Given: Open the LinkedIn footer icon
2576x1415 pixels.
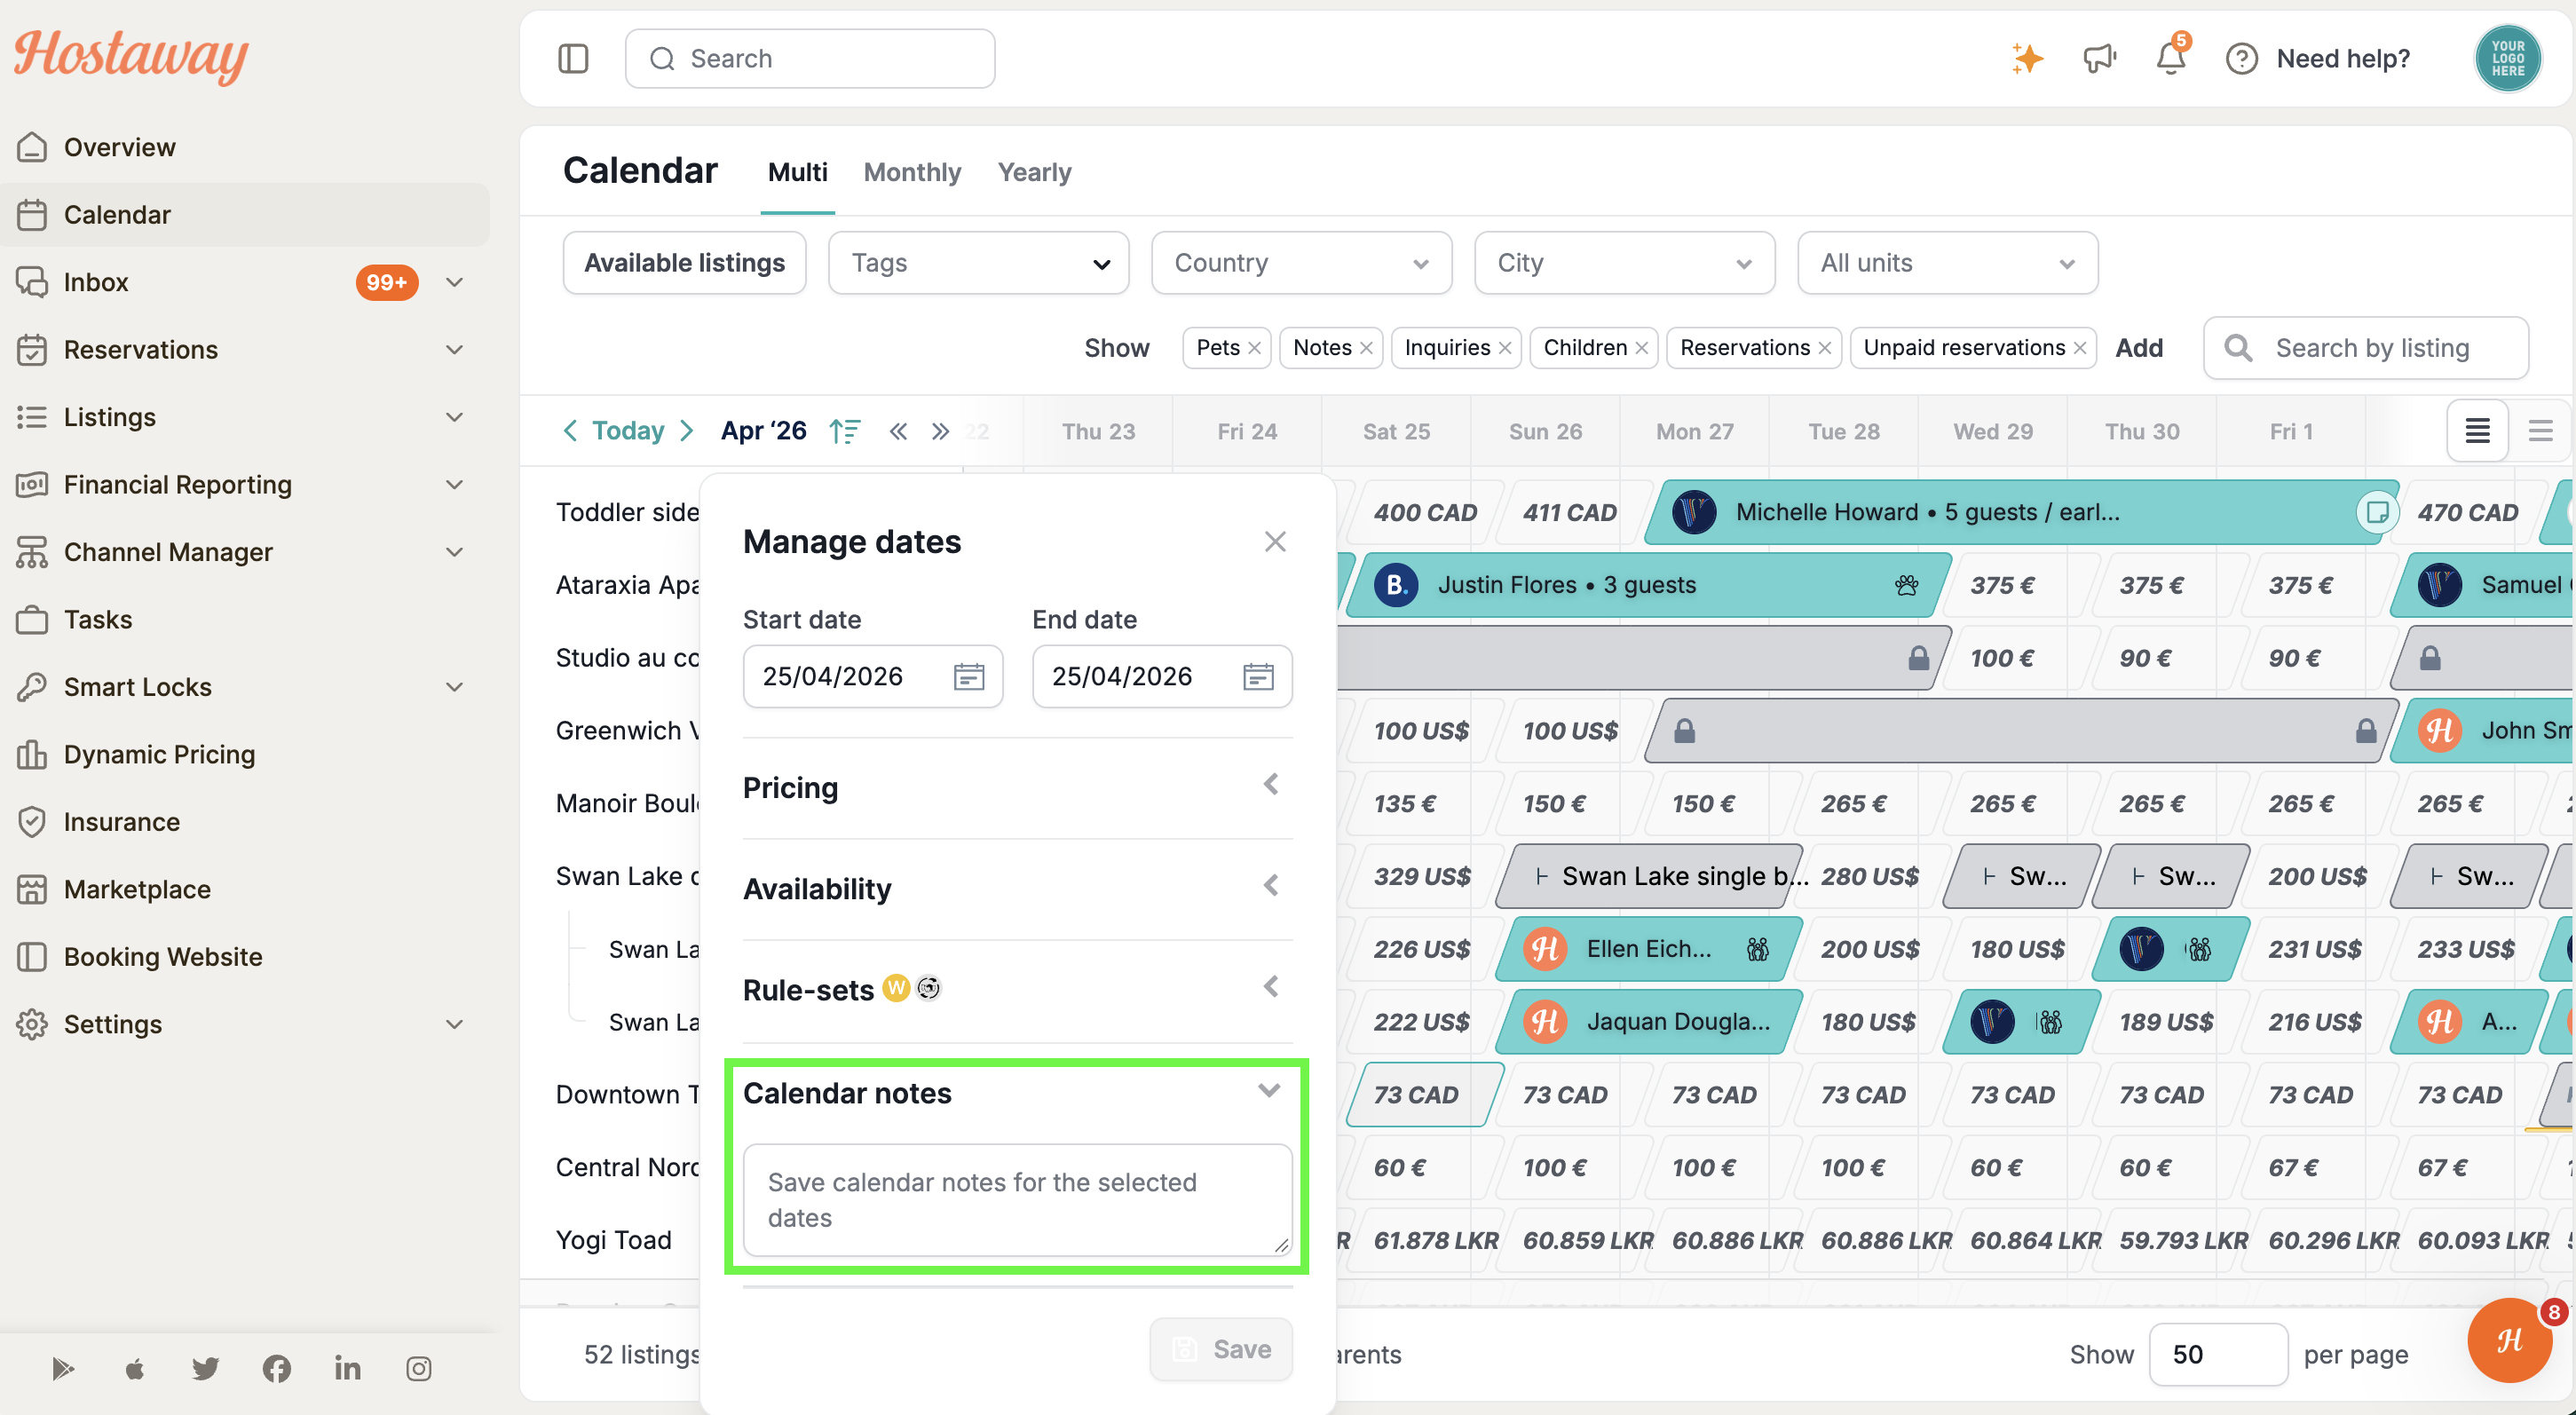Looking at the screenshot, I should point(348,1368).
